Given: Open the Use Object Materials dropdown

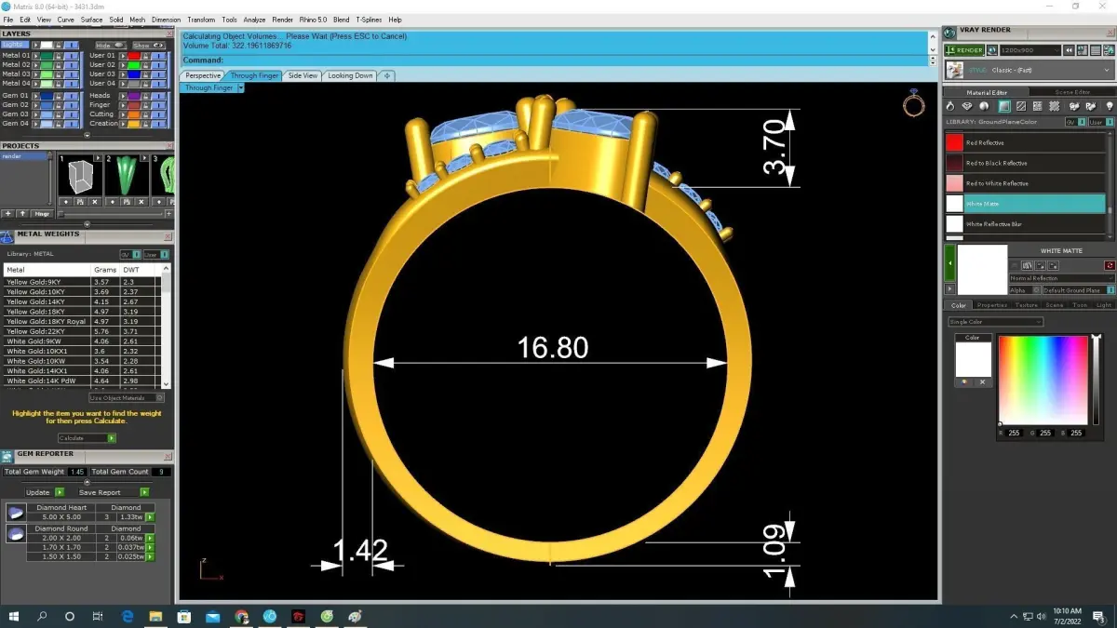Looking at the screenshot, I should click(x=128, y=398).
